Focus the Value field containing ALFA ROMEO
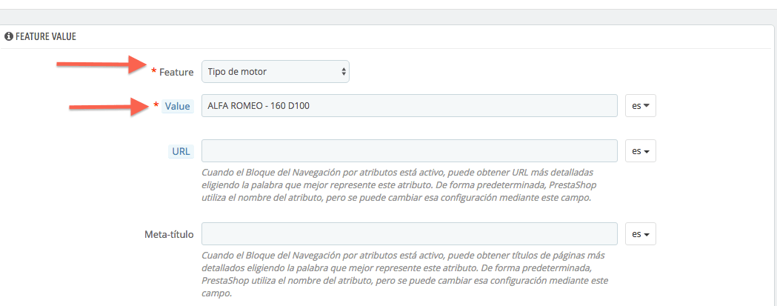 (x=410, y=106)
